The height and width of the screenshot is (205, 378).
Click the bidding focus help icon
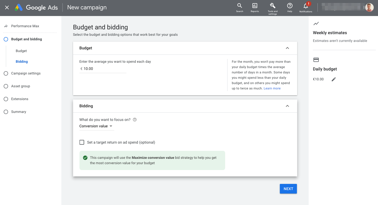(x=135, y=120)
